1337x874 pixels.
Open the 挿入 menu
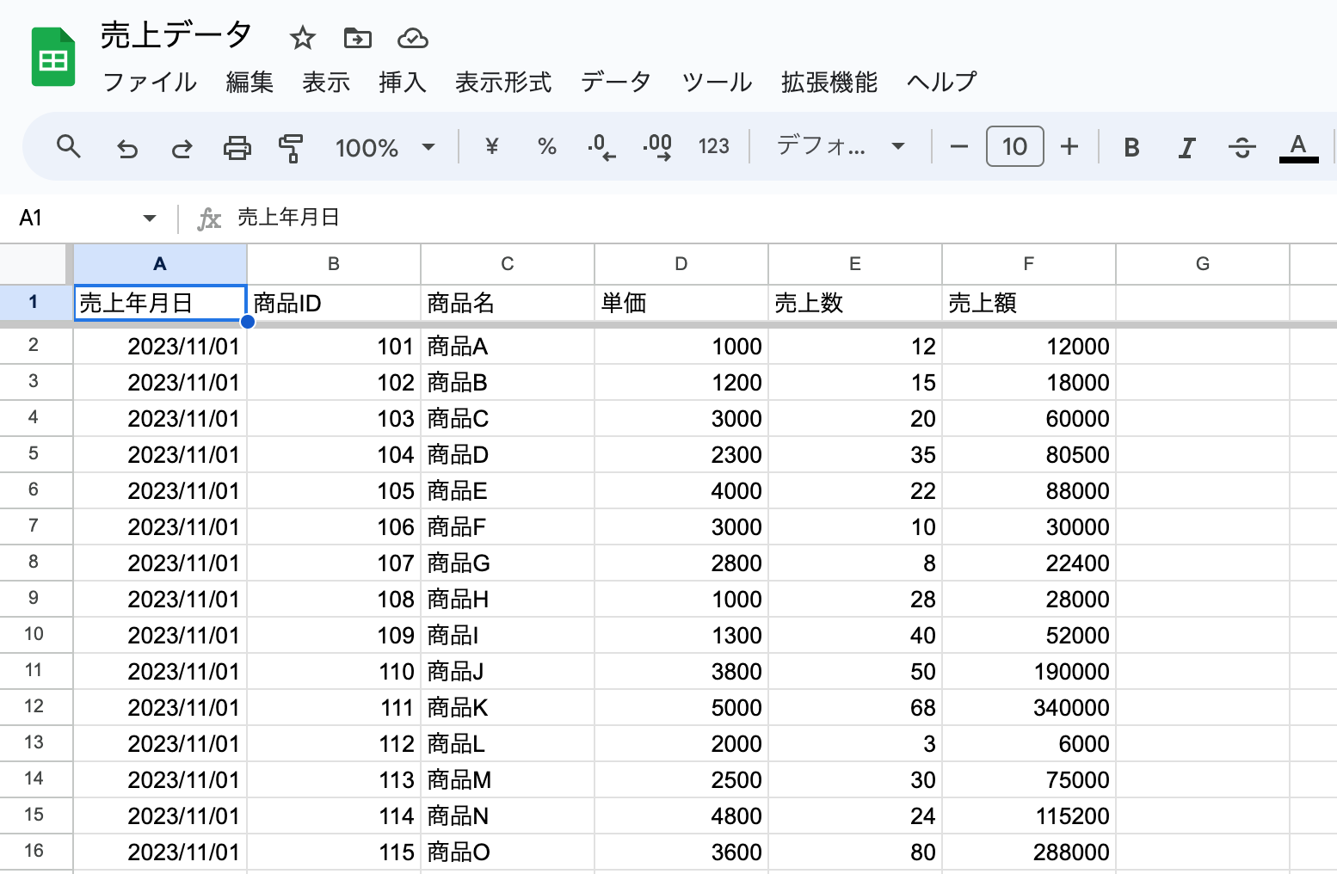click(x=403, y=83)
